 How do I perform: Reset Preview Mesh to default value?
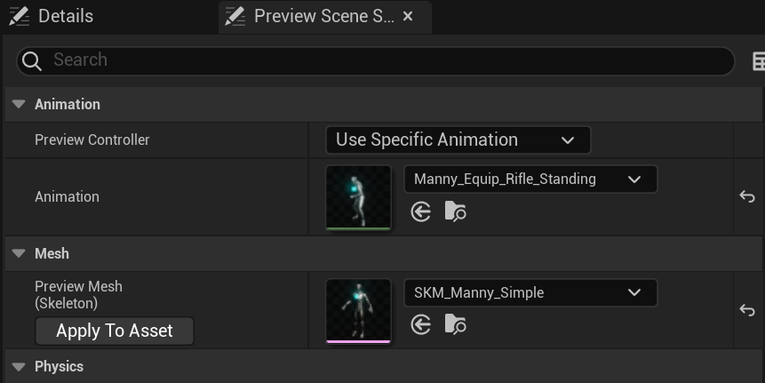coord(746,310)
